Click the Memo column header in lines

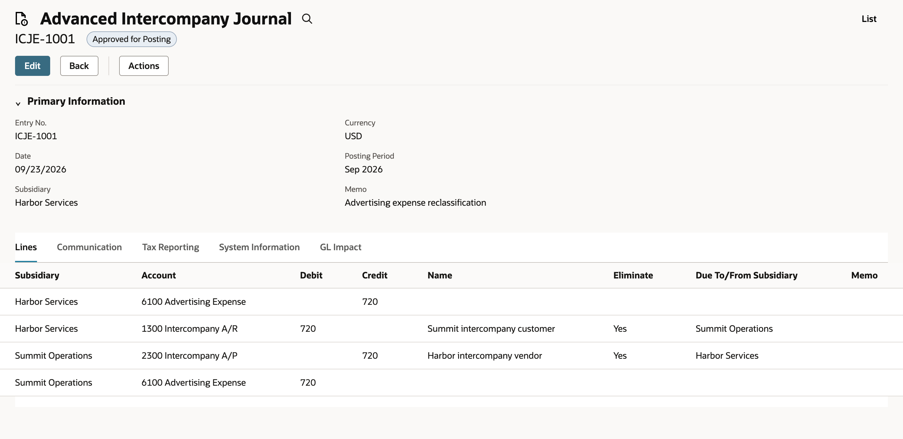tap(864, 275)
